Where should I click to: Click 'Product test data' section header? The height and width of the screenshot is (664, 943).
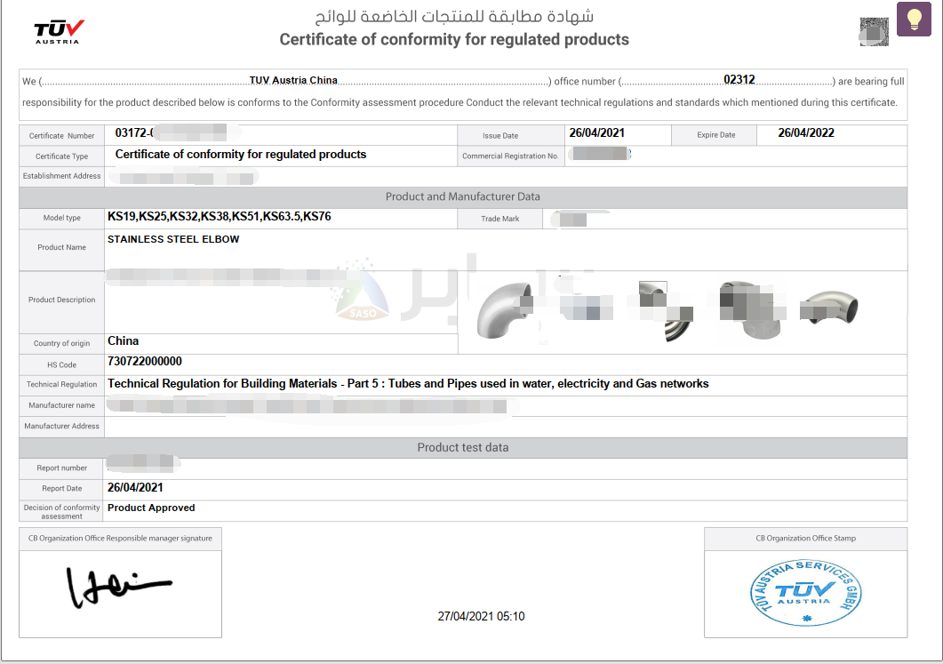[x=462, y=447]
